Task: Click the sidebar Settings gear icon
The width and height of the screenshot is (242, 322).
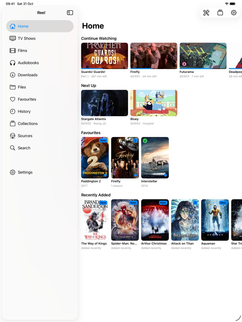Action: point(13,172)
